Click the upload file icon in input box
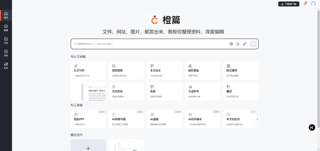Image resolution: width=320 pixels, height=151 pixels. pyautogui.click(x=238, y=44)
